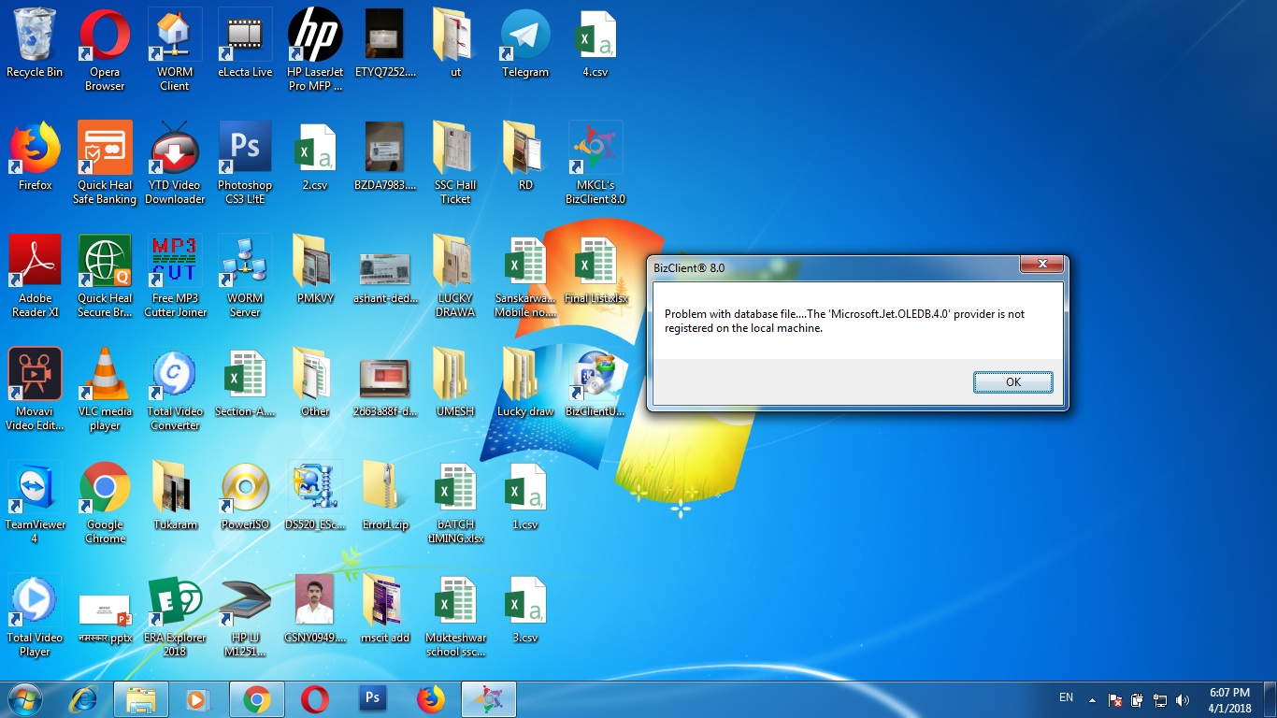
Task: Select the YTD Video Downloader shortcut
Action: (x=175, y=164)
